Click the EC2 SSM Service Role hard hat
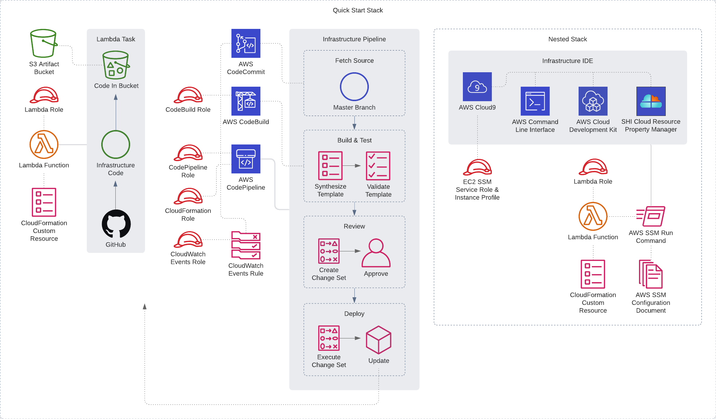The height and width of the screenshot is (419, 716). [x=477, y=167]
